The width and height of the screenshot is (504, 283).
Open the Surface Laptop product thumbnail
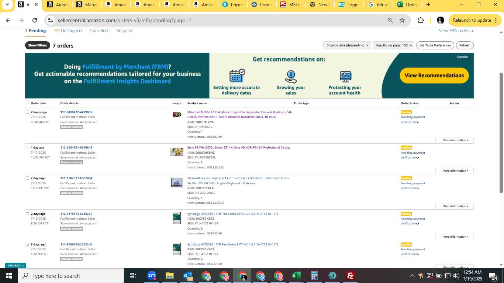pyautogui.click(x=177, y=182)
